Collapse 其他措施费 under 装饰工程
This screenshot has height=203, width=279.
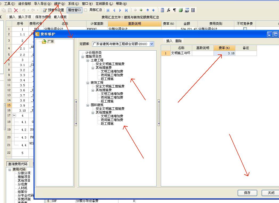coord(93,90)
